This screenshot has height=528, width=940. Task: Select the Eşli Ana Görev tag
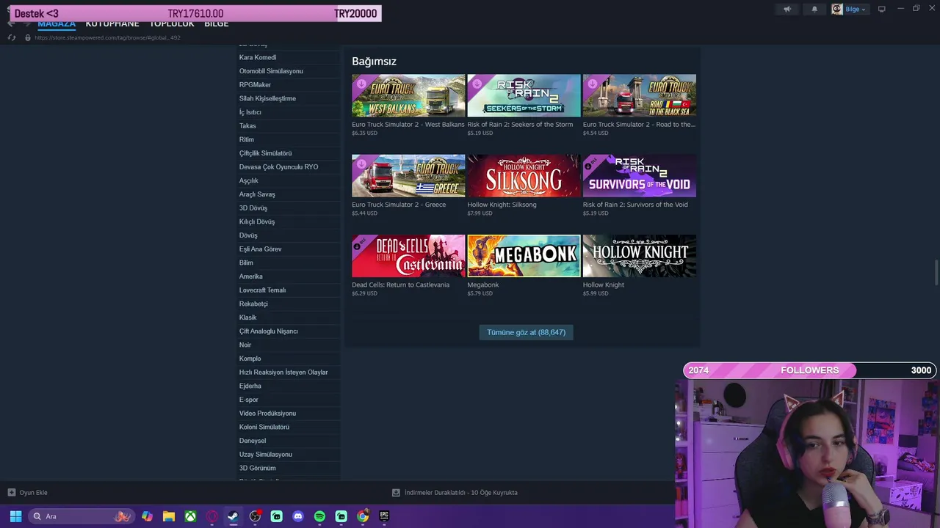pyautogui.click(x=260, y=249)
